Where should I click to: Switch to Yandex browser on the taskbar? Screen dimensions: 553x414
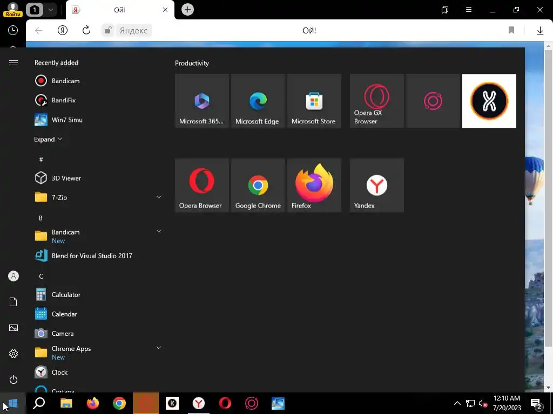[x=199, y=403]
